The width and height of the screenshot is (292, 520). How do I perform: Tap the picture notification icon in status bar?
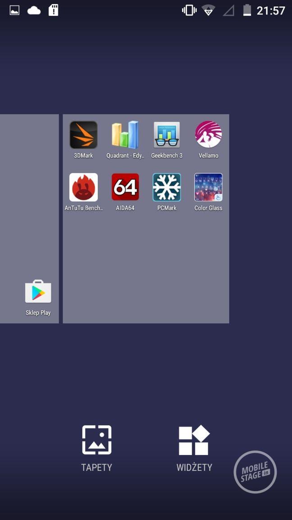click(x=15, y=10)
